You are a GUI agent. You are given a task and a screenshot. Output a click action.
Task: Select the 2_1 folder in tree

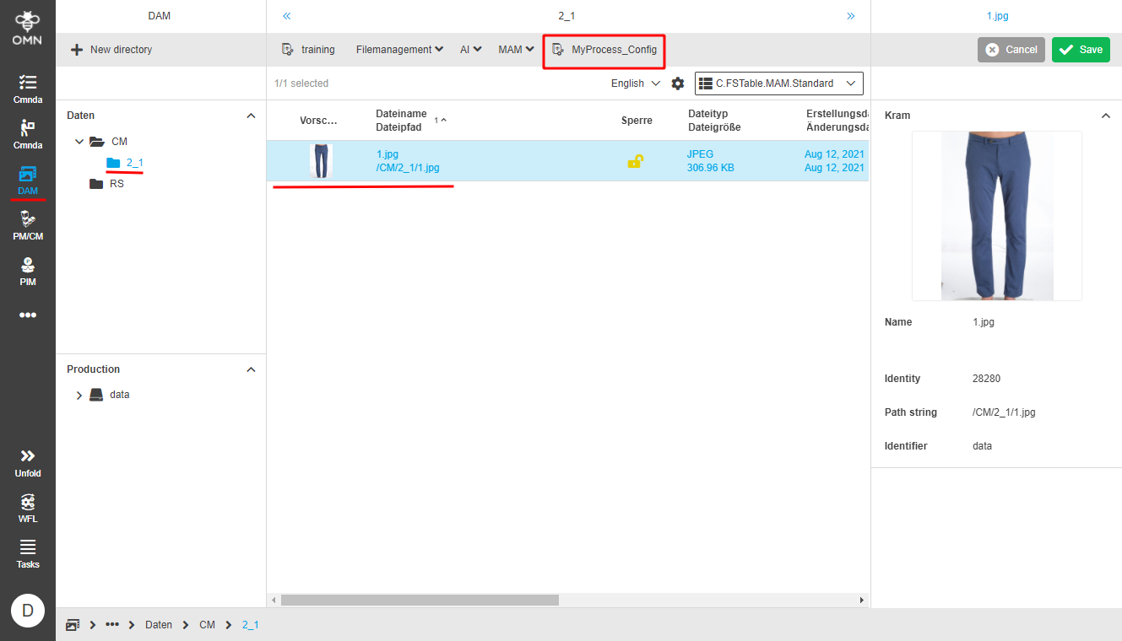tap(134, 162)
